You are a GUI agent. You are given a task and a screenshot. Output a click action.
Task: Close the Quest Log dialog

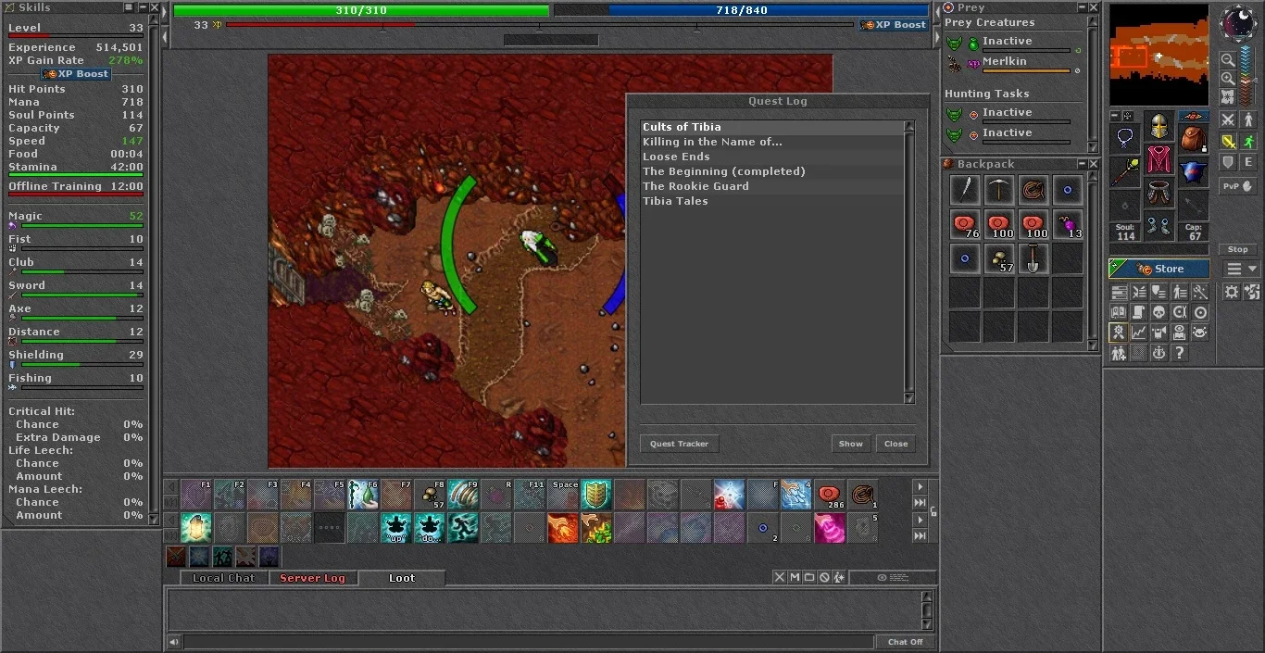896,444
